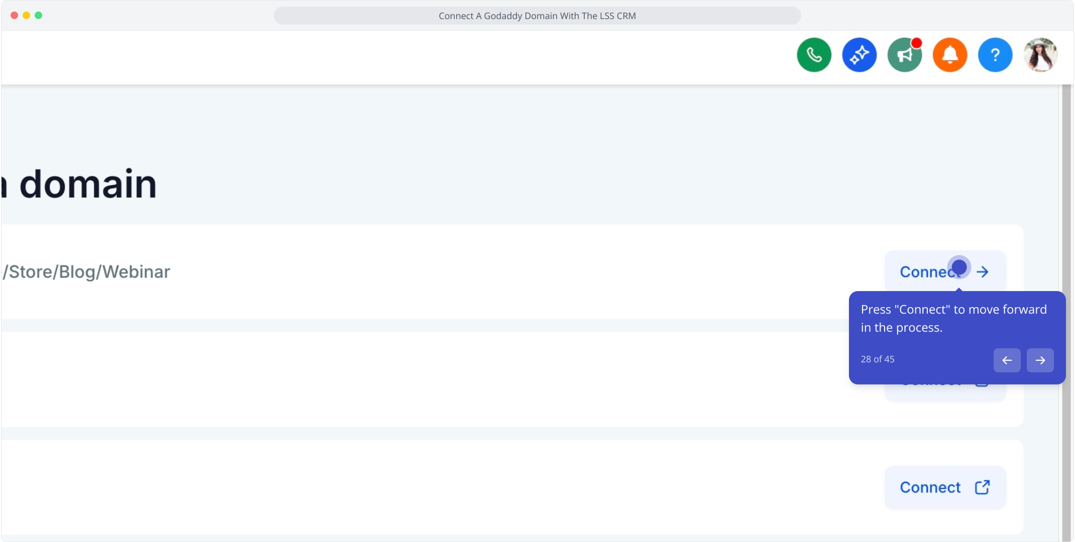
Task: Minimize the window with yellow button
Action: pyautogui.click(x=27, y=16)
